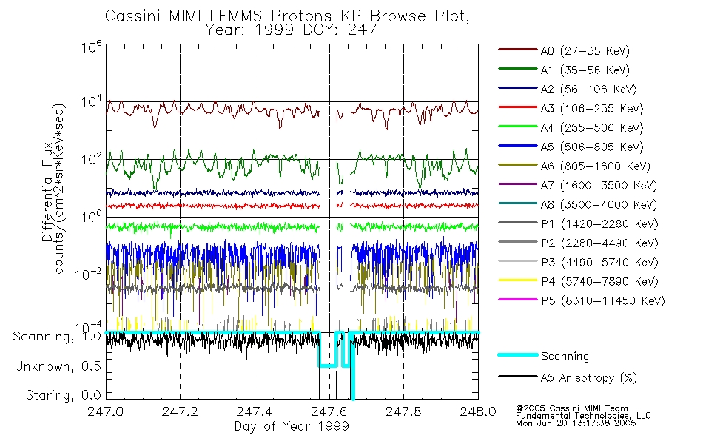Viewport: 703px width, 444px height.
Task: Click the black A5 Anisotropy legend line swatch
Action: click(x=517, y=376)
